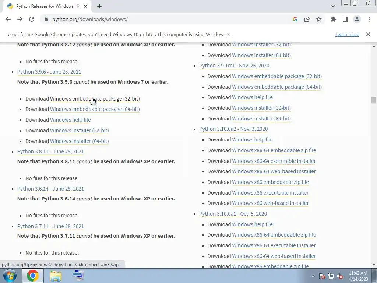The image size is (377, 283).
Task: Open Chrome extensions puzzle icon
Action: point(334,19)
